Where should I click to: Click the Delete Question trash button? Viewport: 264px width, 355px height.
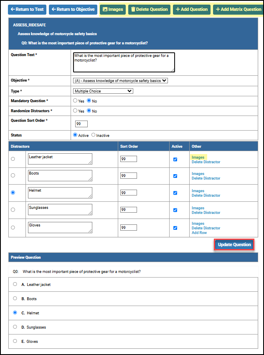pos(149,9)
